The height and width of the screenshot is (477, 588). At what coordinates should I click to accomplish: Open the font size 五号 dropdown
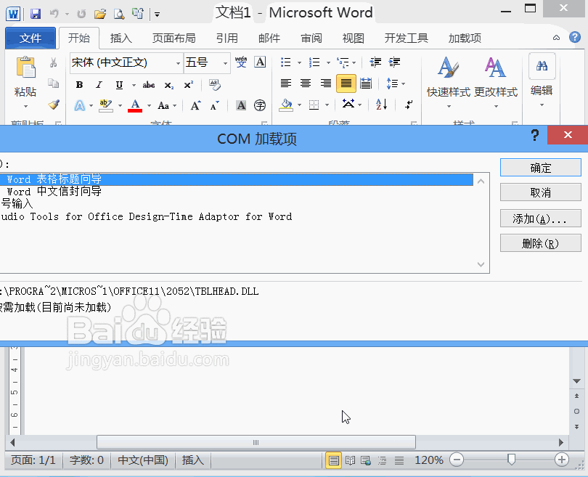coord(225,63)
